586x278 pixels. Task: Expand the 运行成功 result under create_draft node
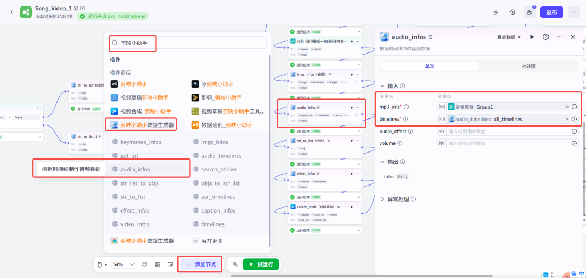359,230
